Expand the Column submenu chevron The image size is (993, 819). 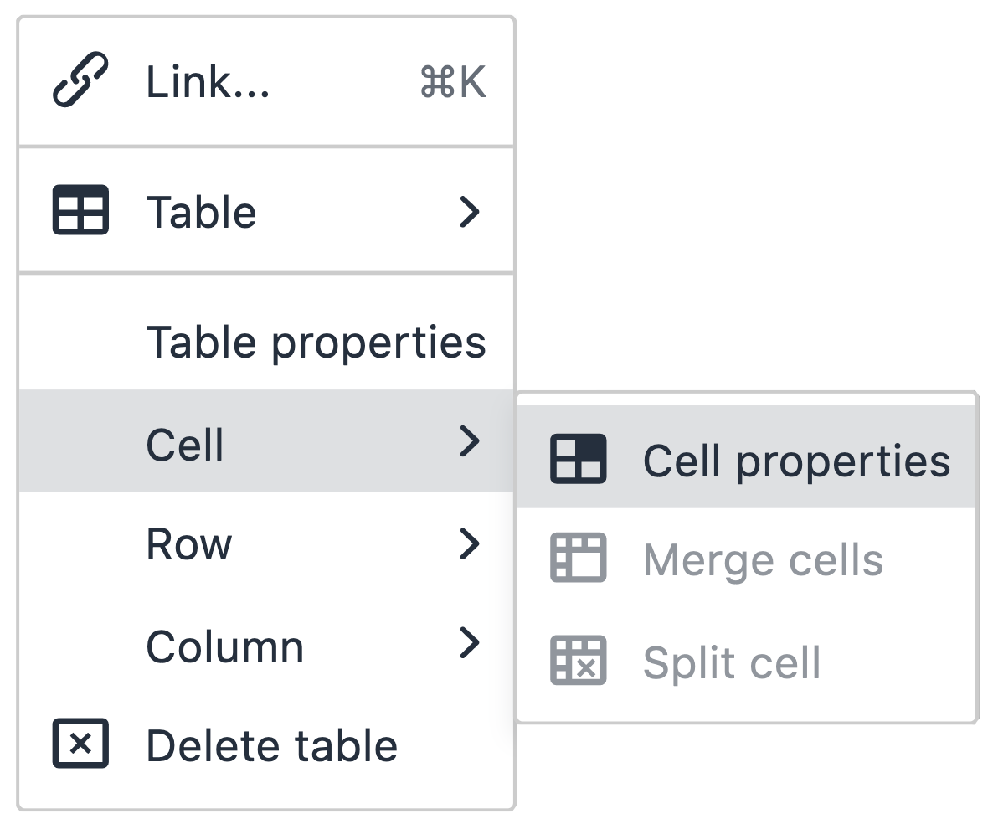(469, 643)
